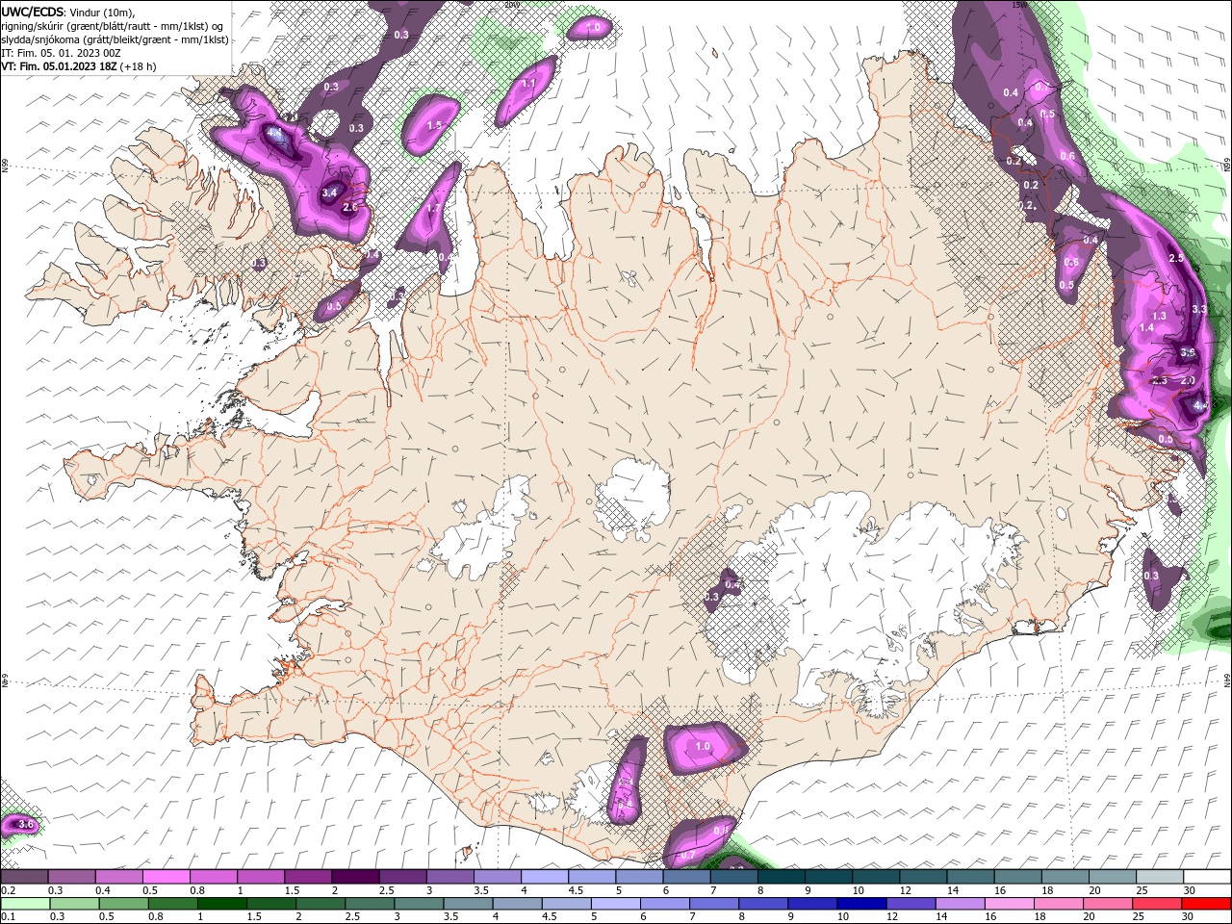Viewport: 1232px width, 924px height.
Task: Select the 1.3 value on the map
Action: 1159,316
